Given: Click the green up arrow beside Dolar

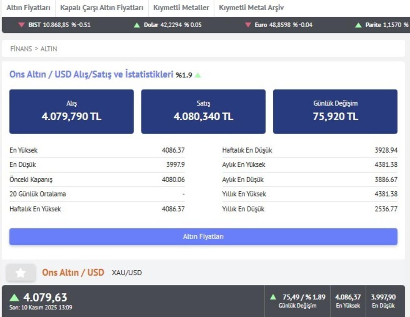Looking at the screenshot, I should tap(137, 25).
